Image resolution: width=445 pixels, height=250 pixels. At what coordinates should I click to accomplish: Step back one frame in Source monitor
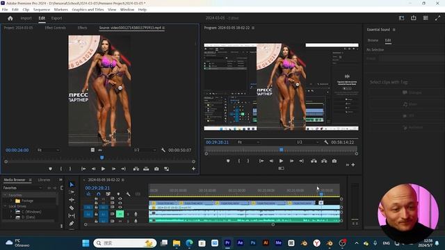tap(93, 169)
